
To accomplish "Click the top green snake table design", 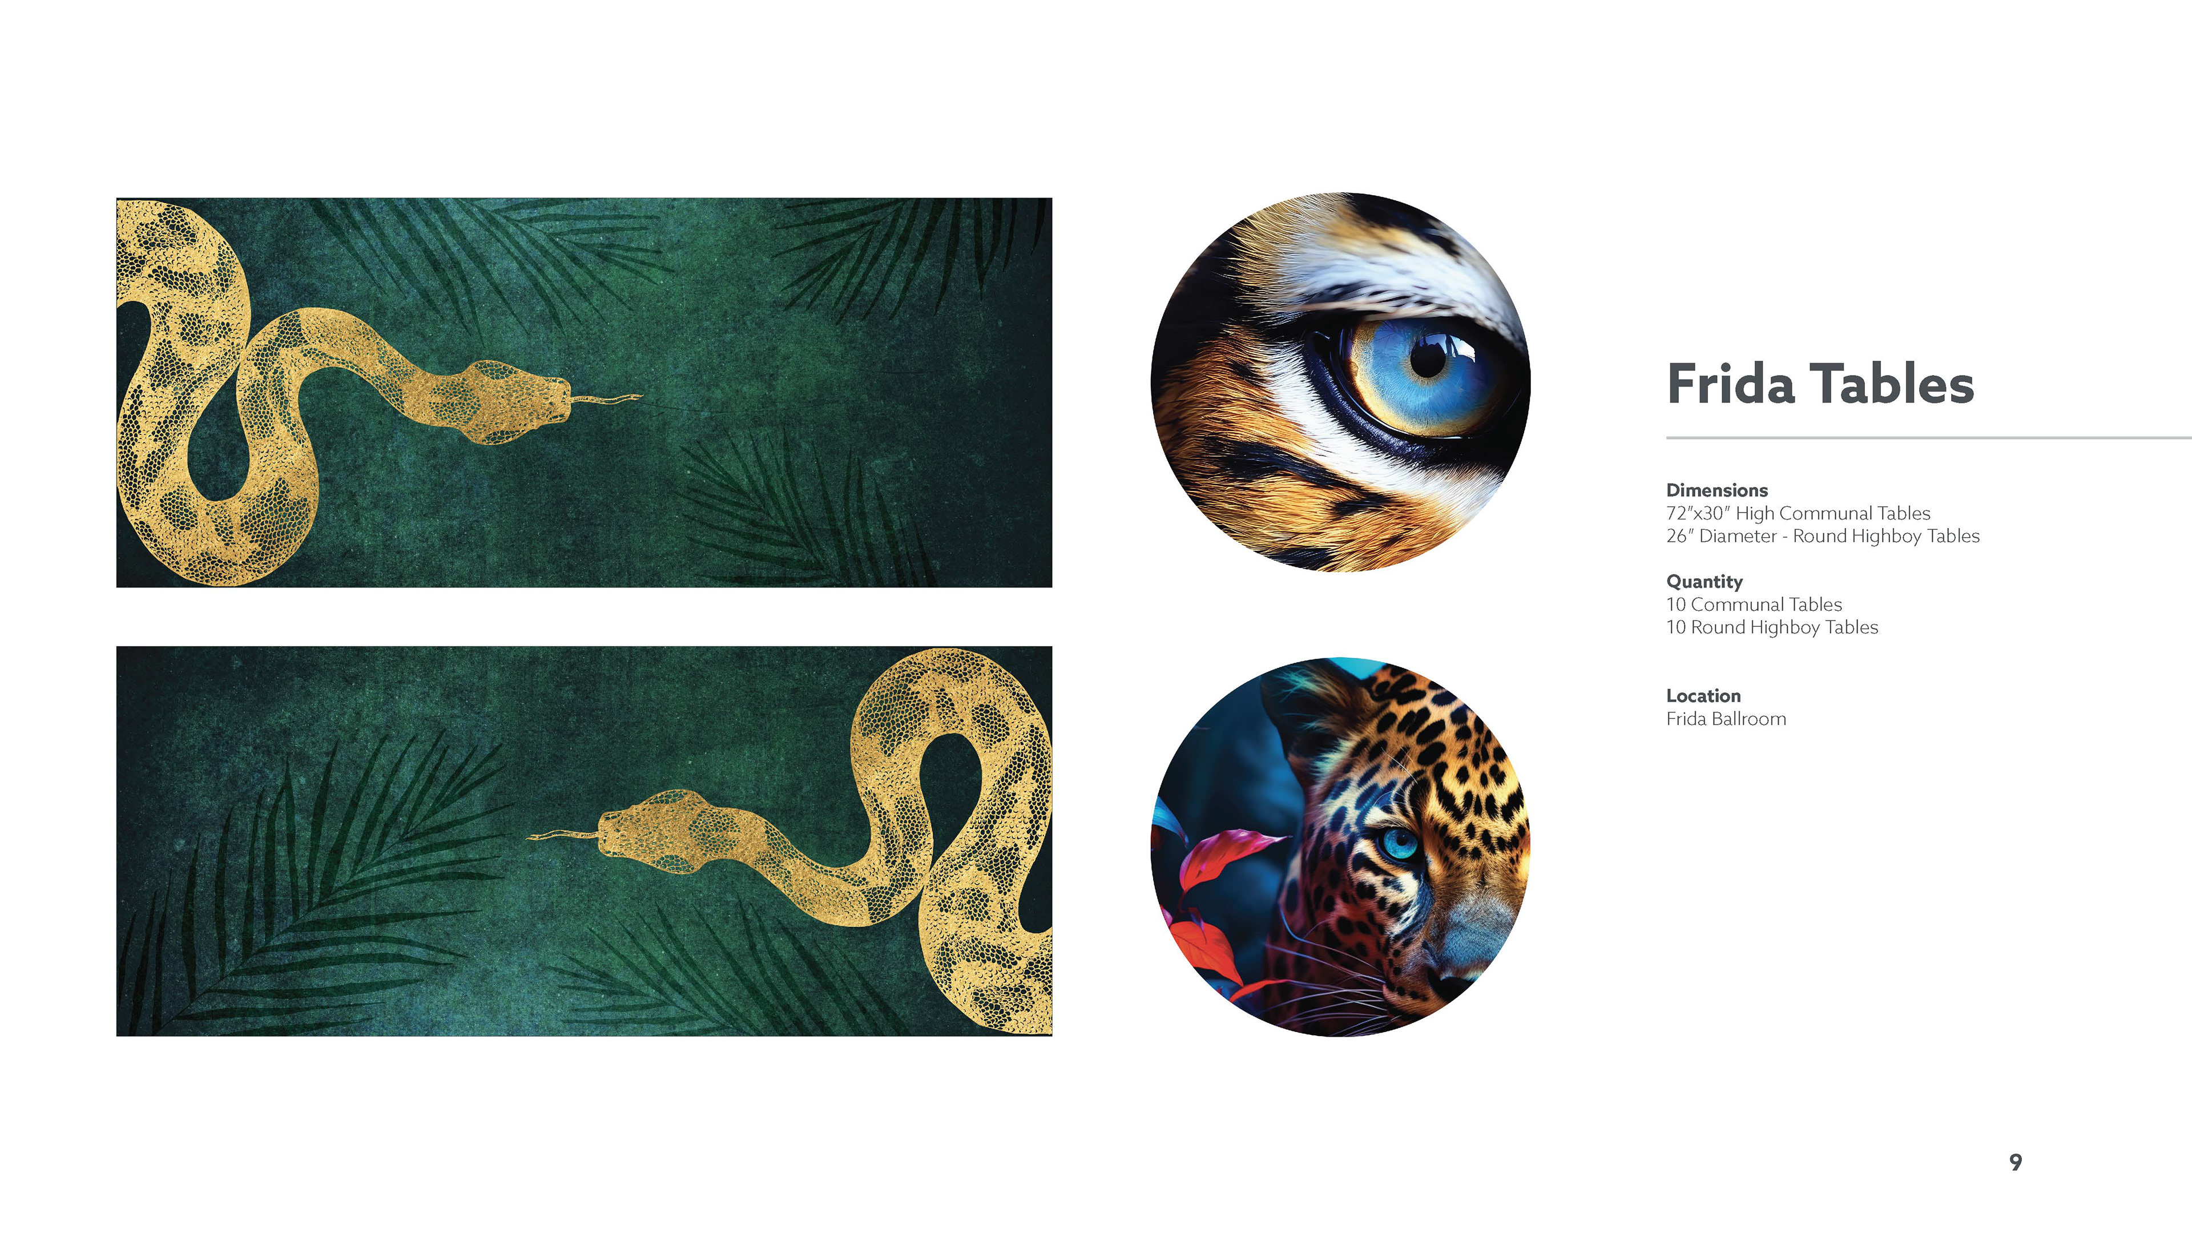I will 584,392.
